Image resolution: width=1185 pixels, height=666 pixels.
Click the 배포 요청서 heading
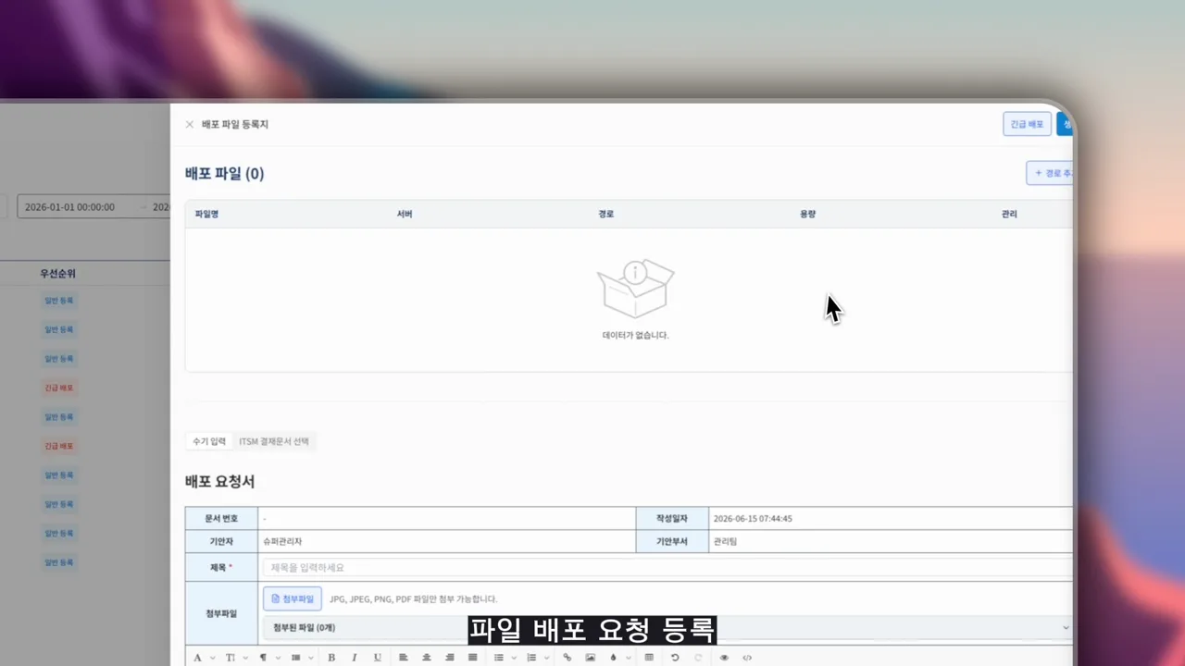tap(219, 482)
